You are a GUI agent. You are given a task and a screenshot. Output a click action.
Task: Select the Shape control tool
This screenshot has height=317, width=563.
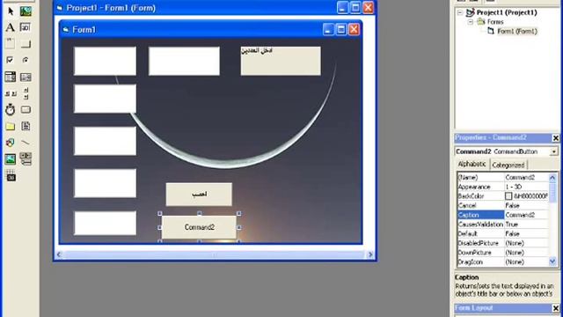pos(11,143)
